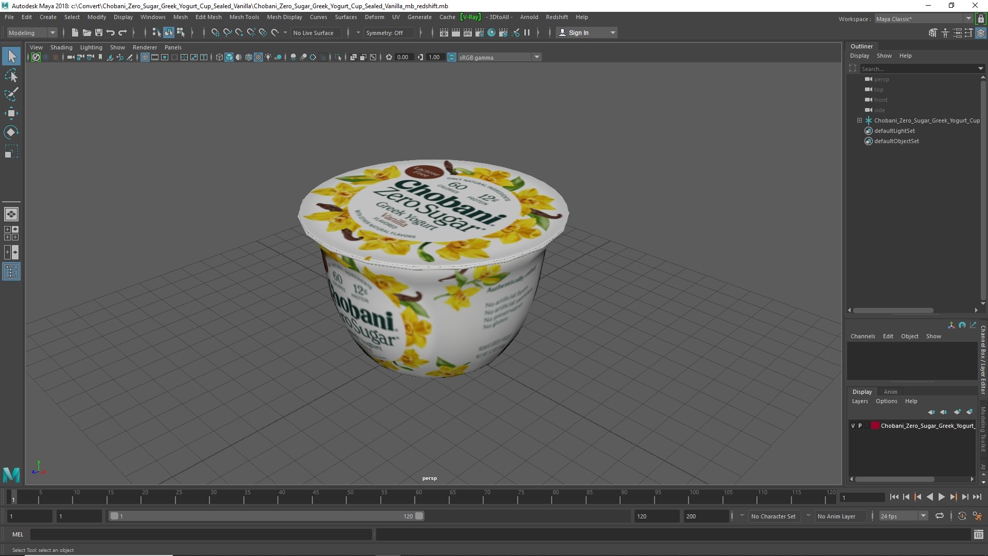
Task: Jump to end of playback range
Action: 977,497
